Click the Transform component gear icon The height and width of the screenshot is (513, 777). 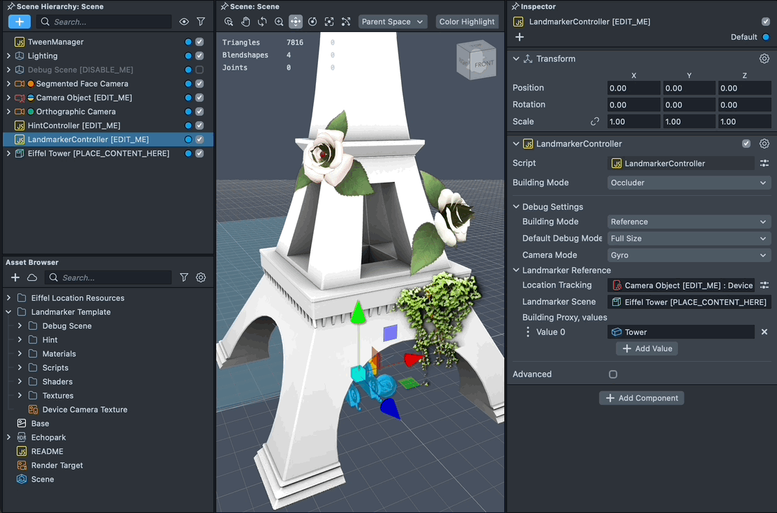[764, 59]
